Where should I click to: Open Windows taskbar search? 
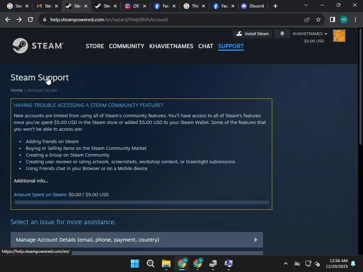coord(150,263)
